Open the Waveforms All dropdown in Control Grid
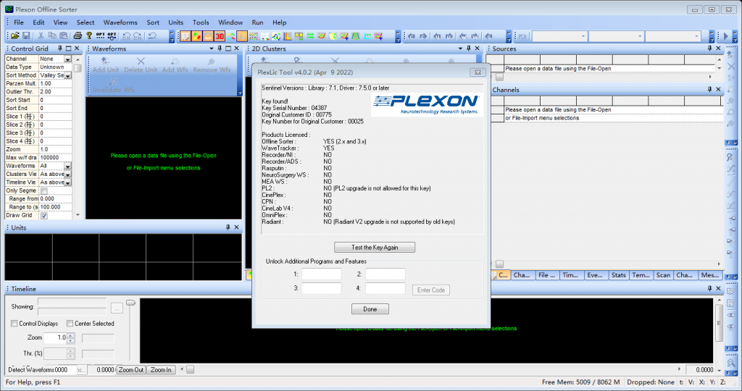The height and width of the screenshot is (391, 742). coord(67,166)
